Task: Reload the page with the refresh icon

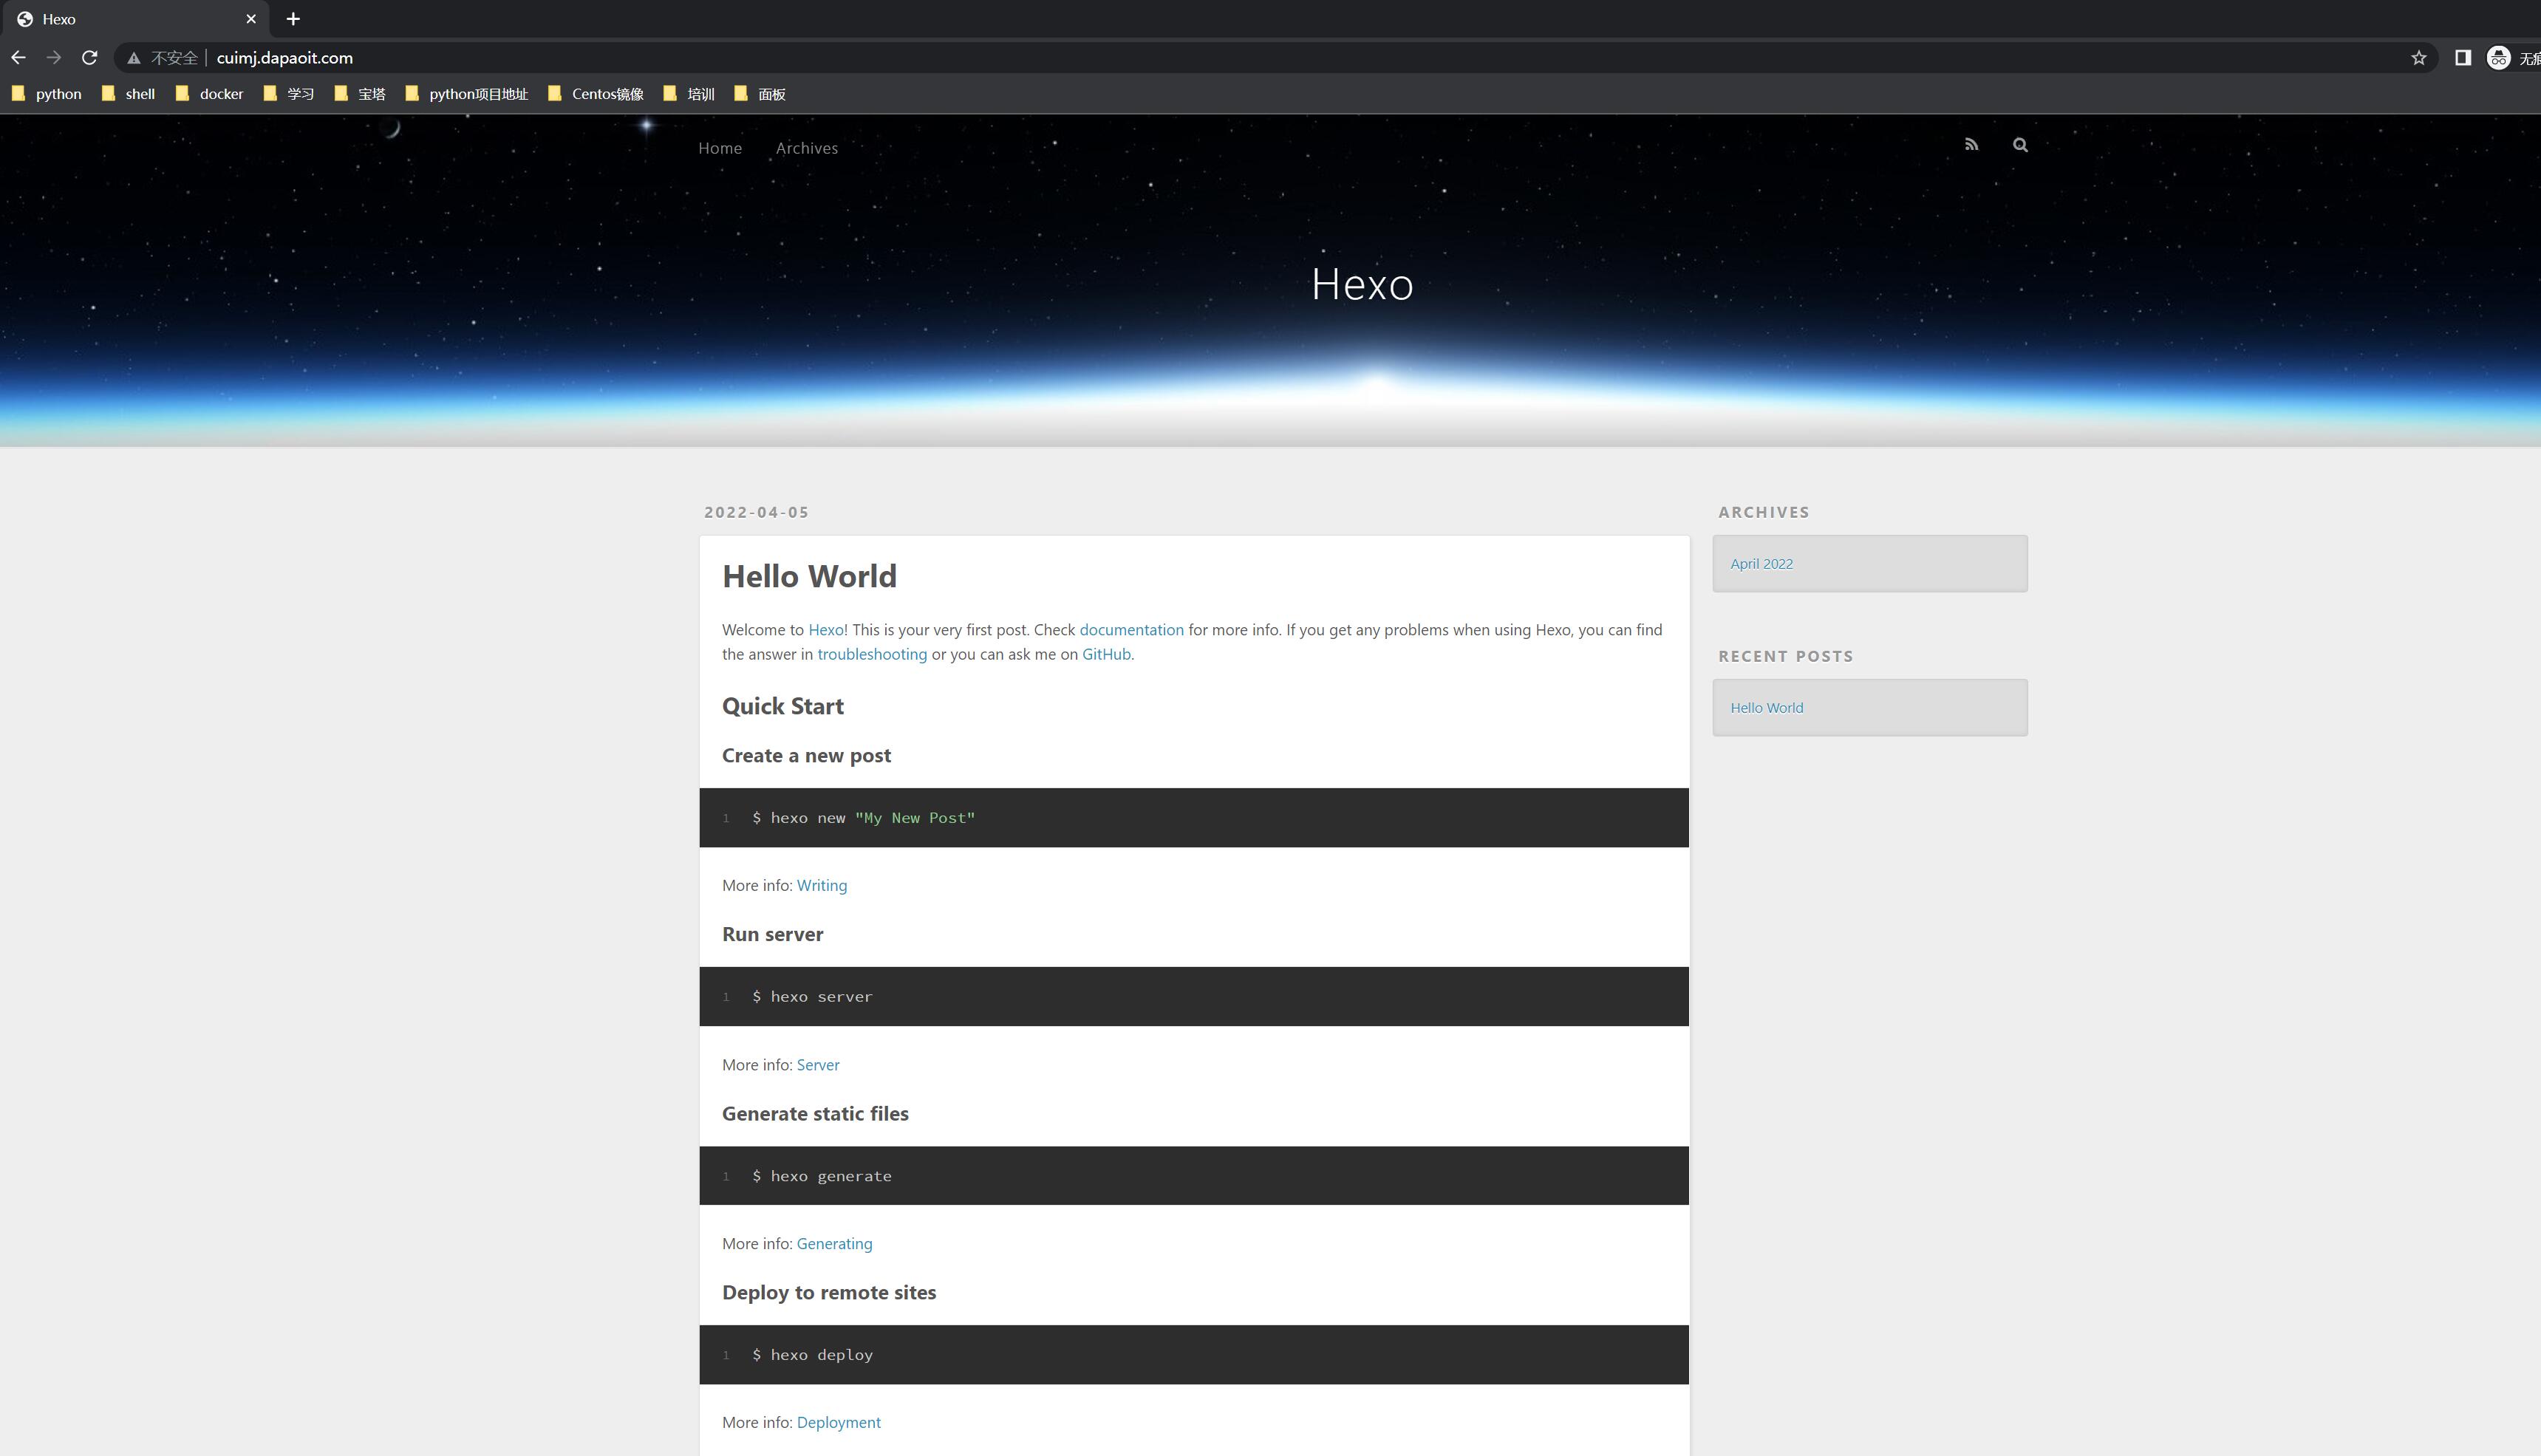Action: tap(90, 58)
